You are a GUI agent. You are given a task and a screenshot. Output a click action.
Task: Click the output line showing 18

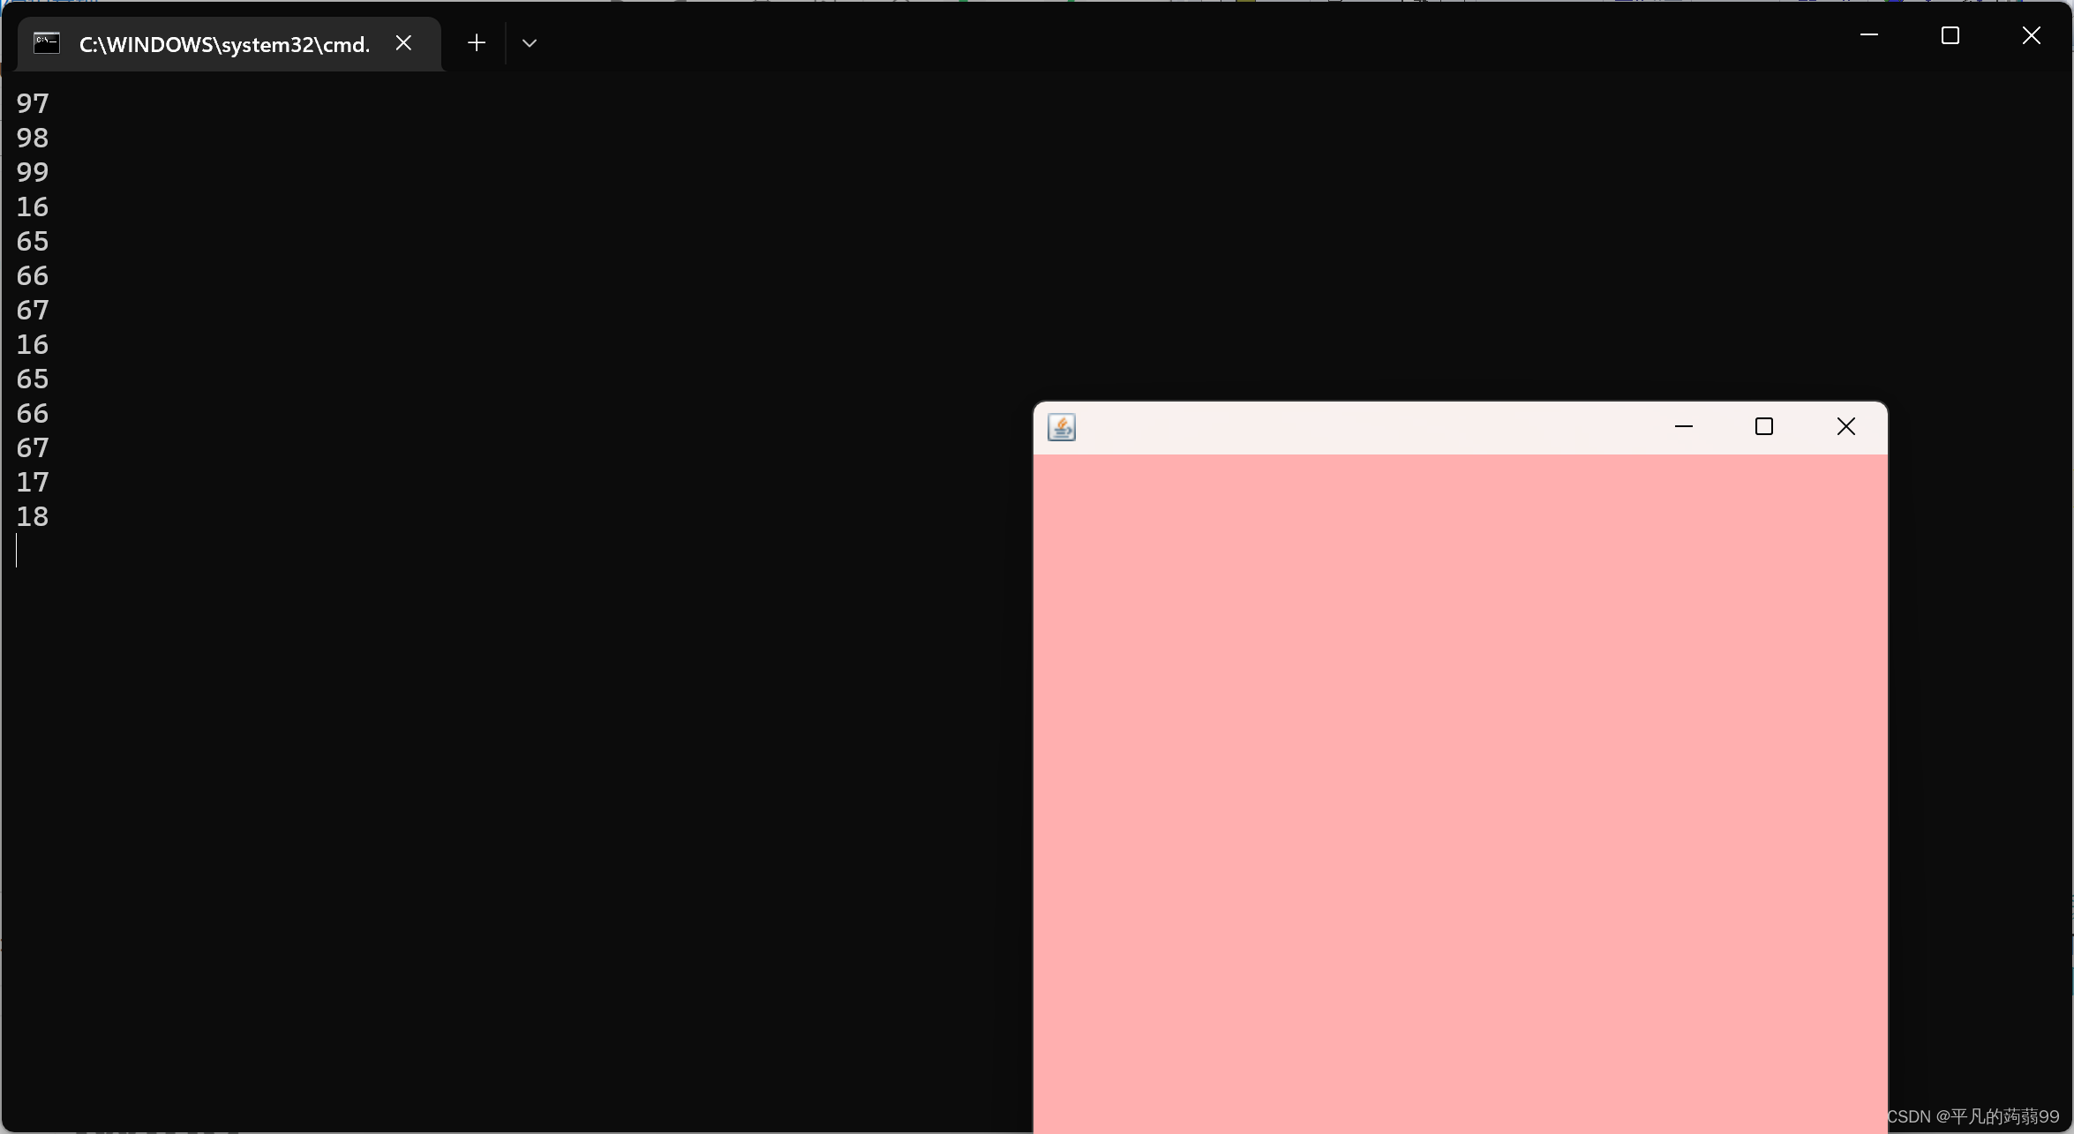click(33, 516)
